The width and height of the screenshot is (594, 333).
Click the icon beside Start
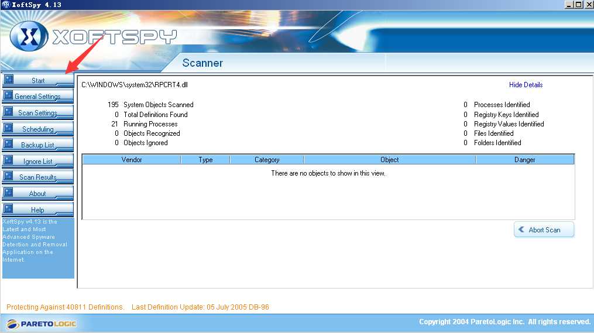point(8,79)
